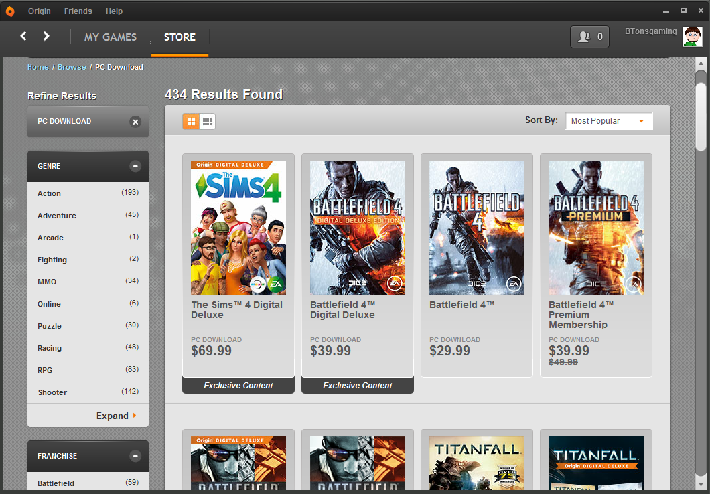Click the Origin logo icon
Screen dimensions: 710x494
click(x=9, y=11)
